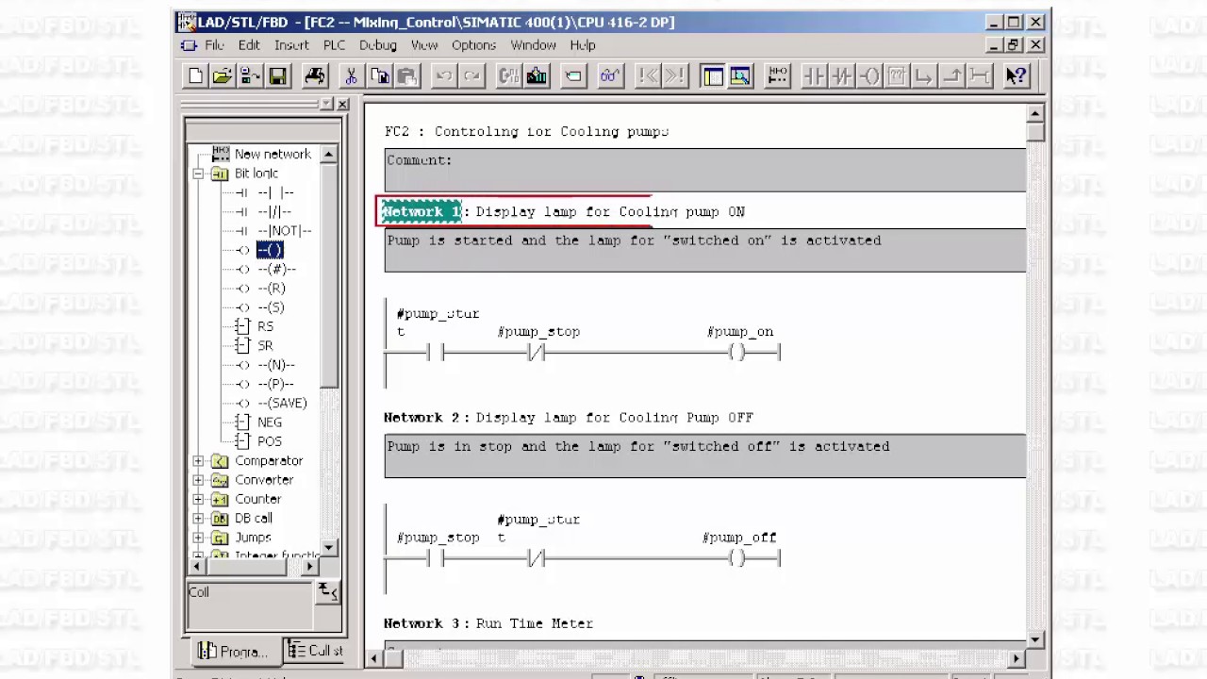Select the --(S) set coil
This screenshot has height=679, width=1207.
(x=271, y=307)
